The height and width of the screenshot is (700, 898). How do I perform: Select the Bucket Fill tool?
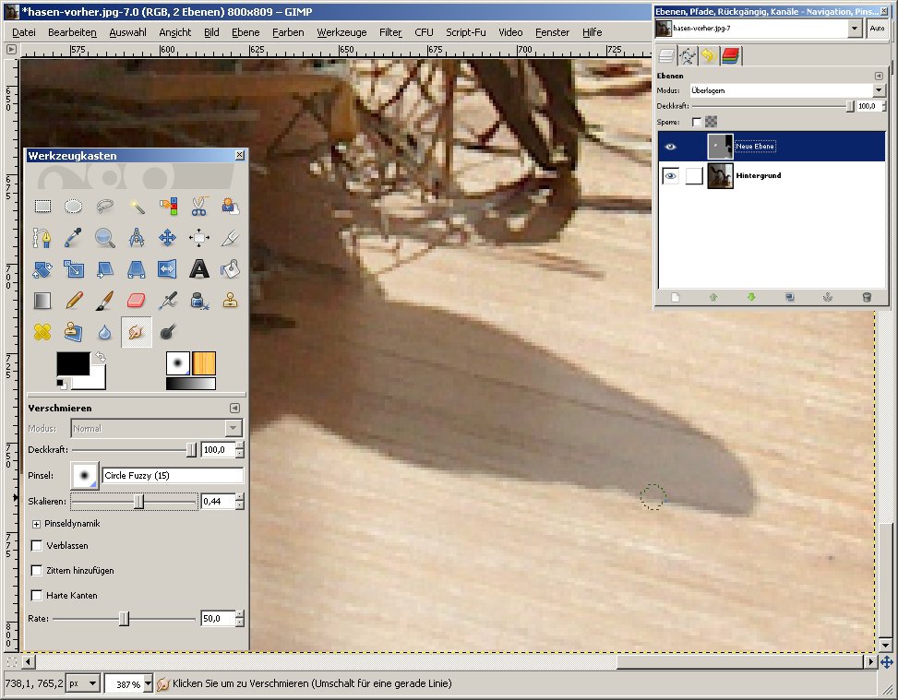tap(230, 269)
